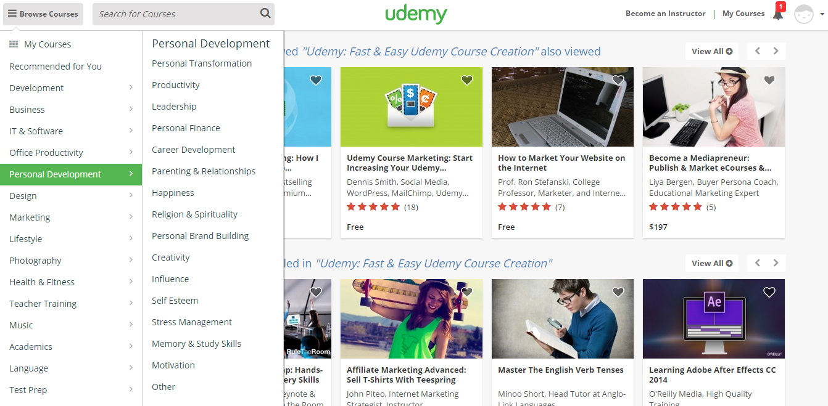
Task: Open the notifications bell icon
Action: pos(778,14)
